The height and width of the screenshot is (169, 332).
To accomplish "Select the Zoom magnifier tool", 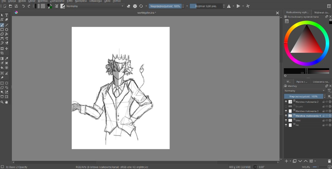I will [2, 102].
